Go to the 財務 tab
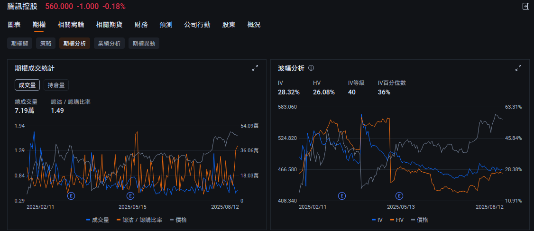Screen dimensions: 534x231 141,25
